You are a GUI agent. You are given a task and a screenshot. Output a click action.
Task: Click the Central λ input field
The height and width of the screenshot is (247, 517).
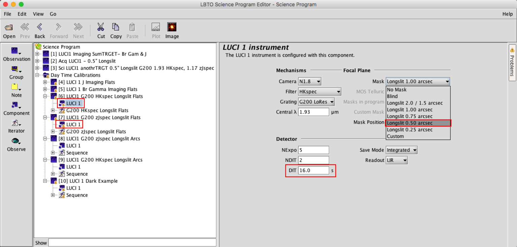(x=313, y=112)
